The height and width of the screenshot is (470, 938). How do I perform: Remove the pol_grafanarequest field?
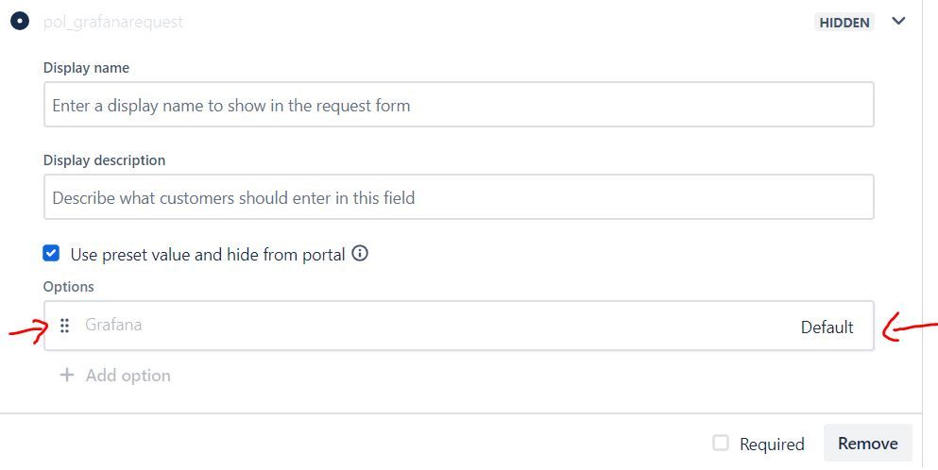click(867, 443)
